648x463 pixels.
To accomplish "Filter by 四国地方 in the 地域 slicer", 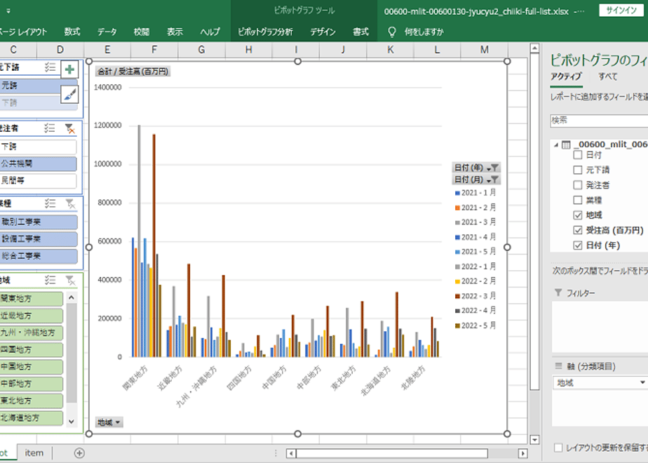I will [32, 350].
